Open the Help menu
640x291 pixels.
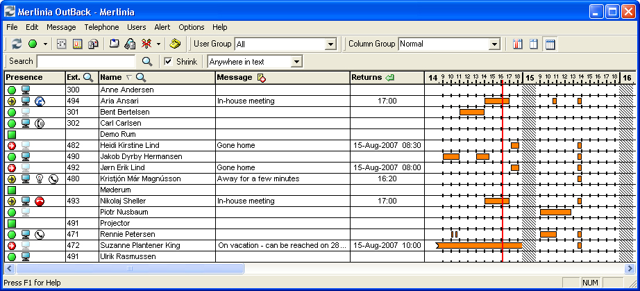219,27
